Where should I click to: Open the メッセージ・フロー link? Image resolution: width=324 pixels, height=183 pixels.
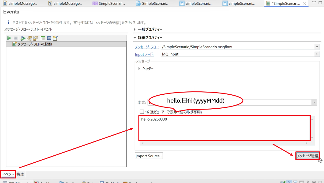(x=147, y=47)
